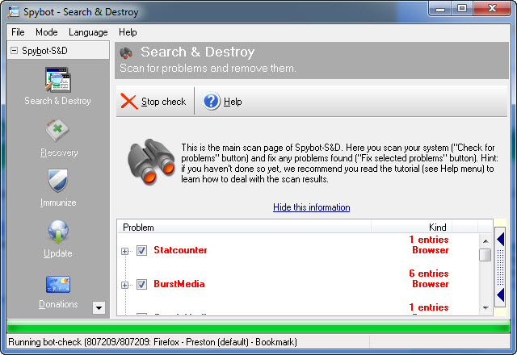Click the Spybot-S&D sidebar header text
517x355 pixels.
click(45, 51)
